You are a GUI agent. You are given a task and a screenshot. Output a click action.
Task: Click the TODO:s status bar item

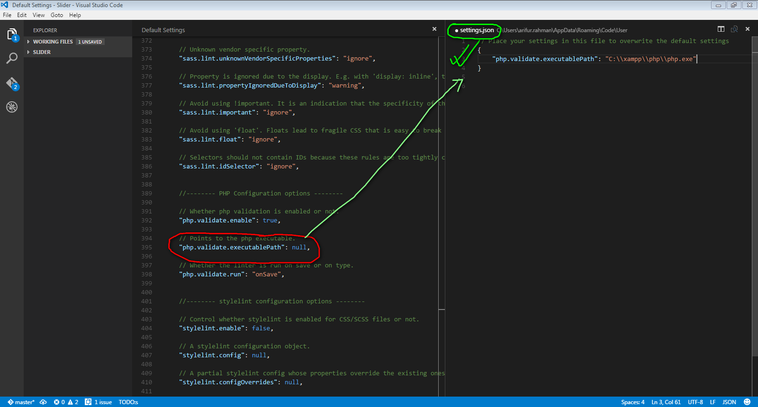coord(128,402)
